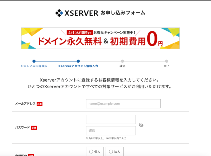The height and width of the screenshot is (156, 211).
Task: Click the XSERVER diamond logo icon
Action: coord(59,13)
